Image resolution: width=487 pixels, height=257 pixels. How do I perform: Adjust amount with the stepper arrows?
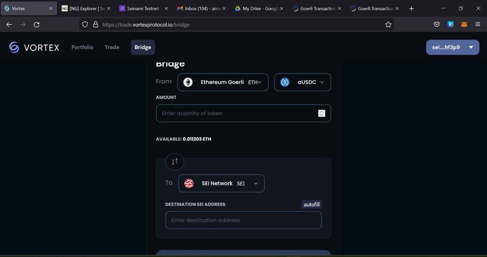tap(322, 113)
